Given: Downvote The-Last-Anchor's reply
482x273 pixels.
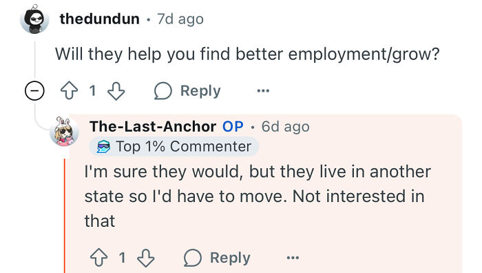Looking at the screenshot, I should click(x=146, y=258).
